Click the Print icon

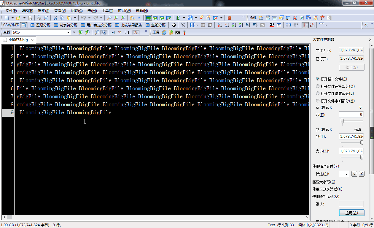click(x=39, y=18)
